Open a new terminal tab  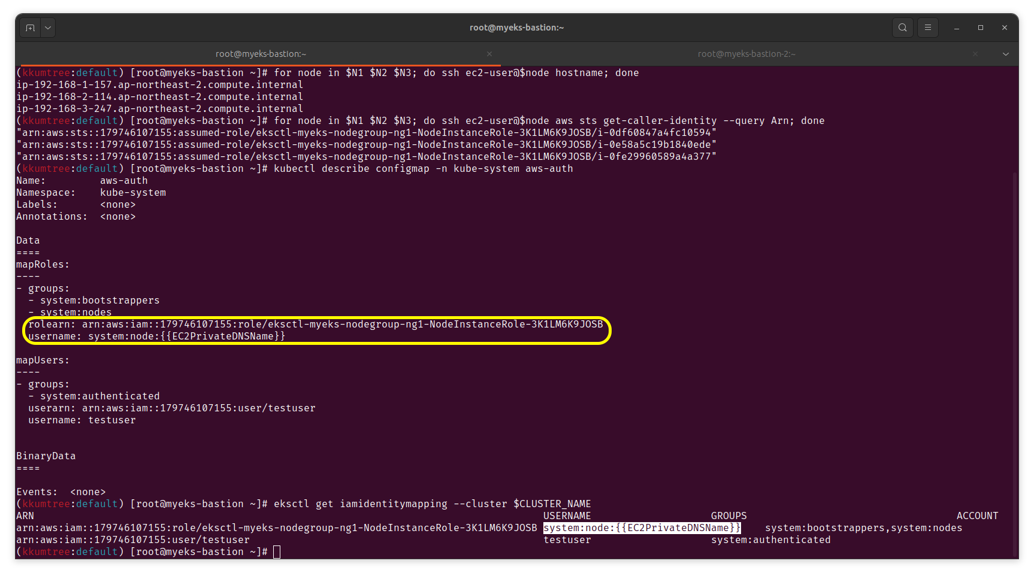click(x=30, y=28)
